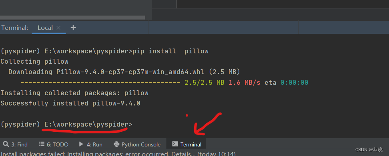Select the Local terminal tab
389x156 pixels.
(x=45, y=27)
